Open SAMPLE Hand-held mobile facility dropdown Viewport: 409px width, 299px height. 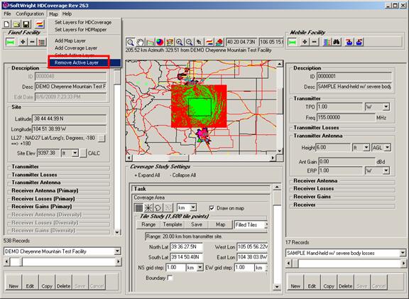[403, 253]
